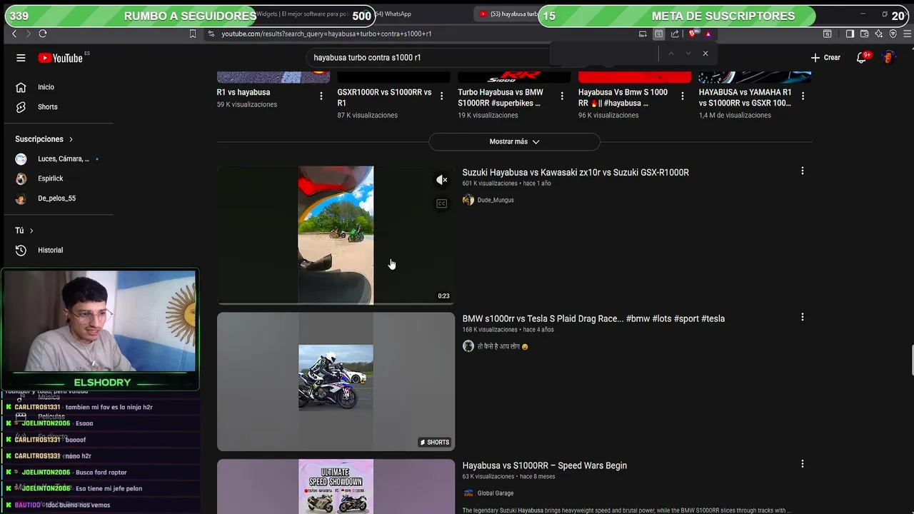
Task: Open options for Speed Wars Begin video
Action: [x=803, y=464]
